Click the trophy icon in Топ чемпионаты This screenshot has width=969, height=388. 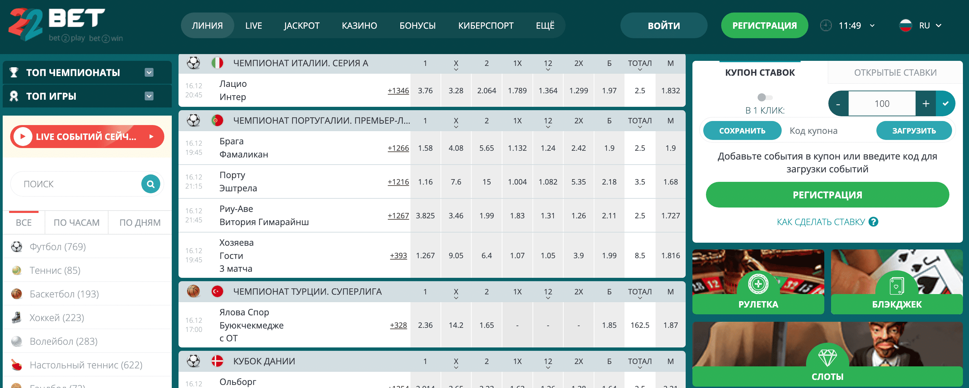click(14, 72)
